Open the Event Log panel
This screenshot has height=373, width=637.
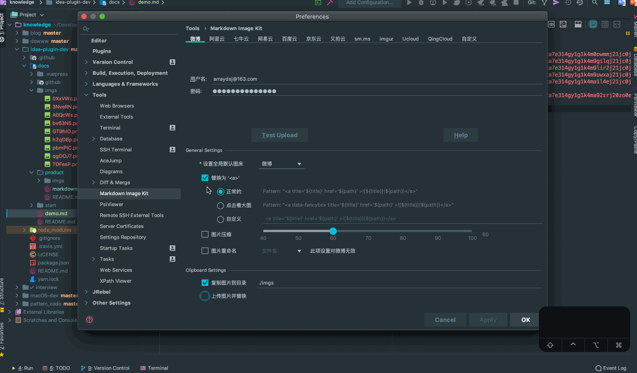pos(611,368)
